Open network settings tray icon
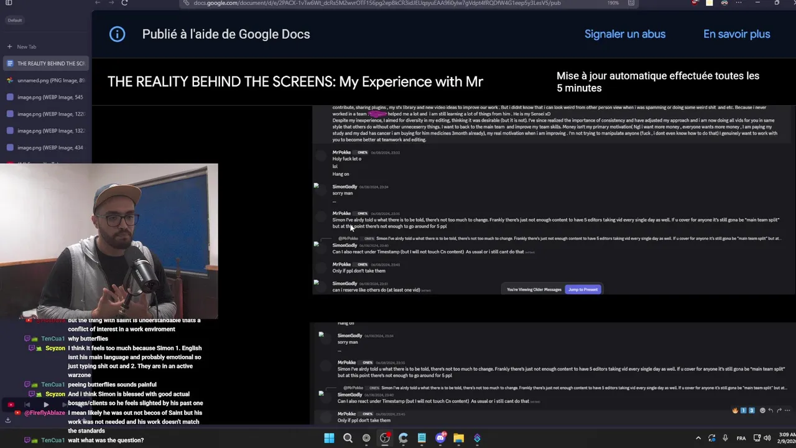This screenshot has width=796, height=448. pos(757,438)
